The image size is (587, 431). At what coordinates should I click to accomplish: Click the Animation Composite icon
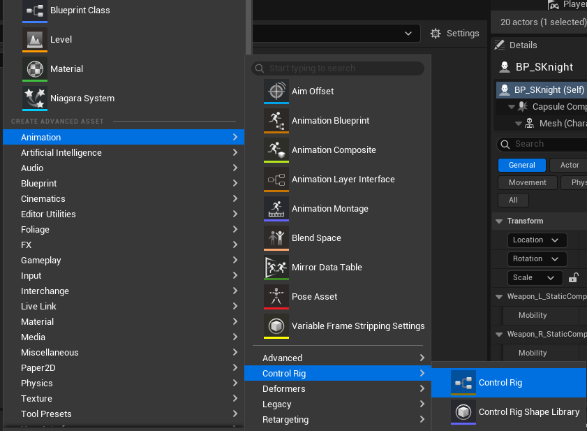point(276,150)
